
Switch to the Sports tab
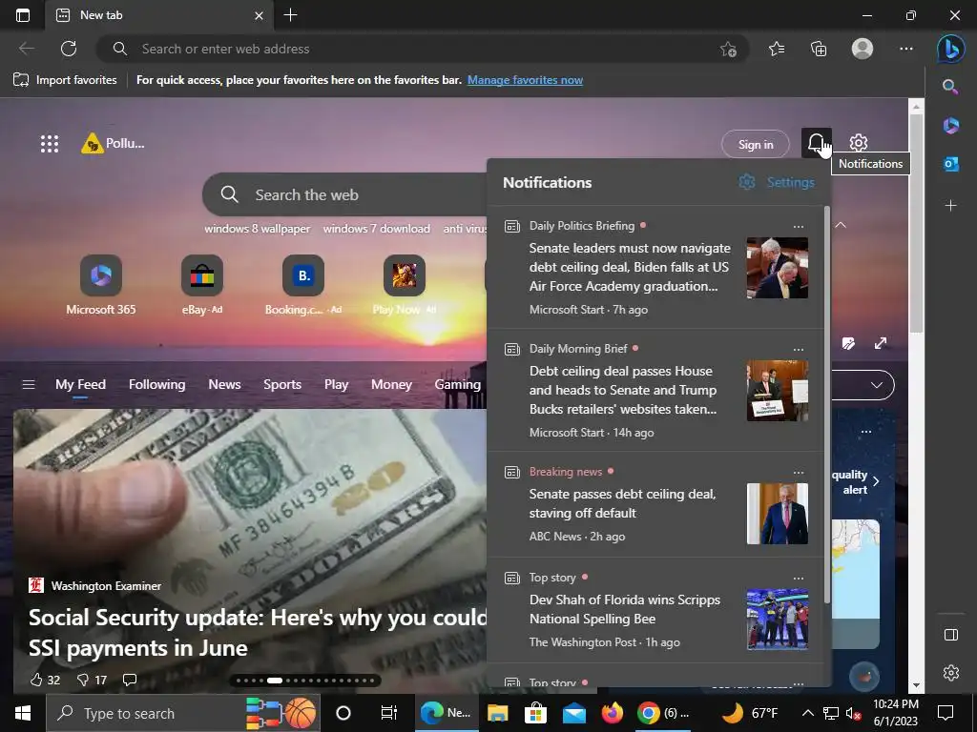click(x=282, y=385)
